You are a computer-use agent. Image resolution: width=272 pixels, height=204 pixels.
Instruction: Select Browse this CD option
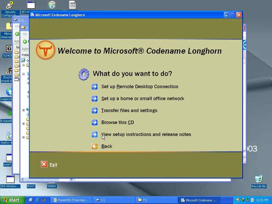(x=118, y=122)
